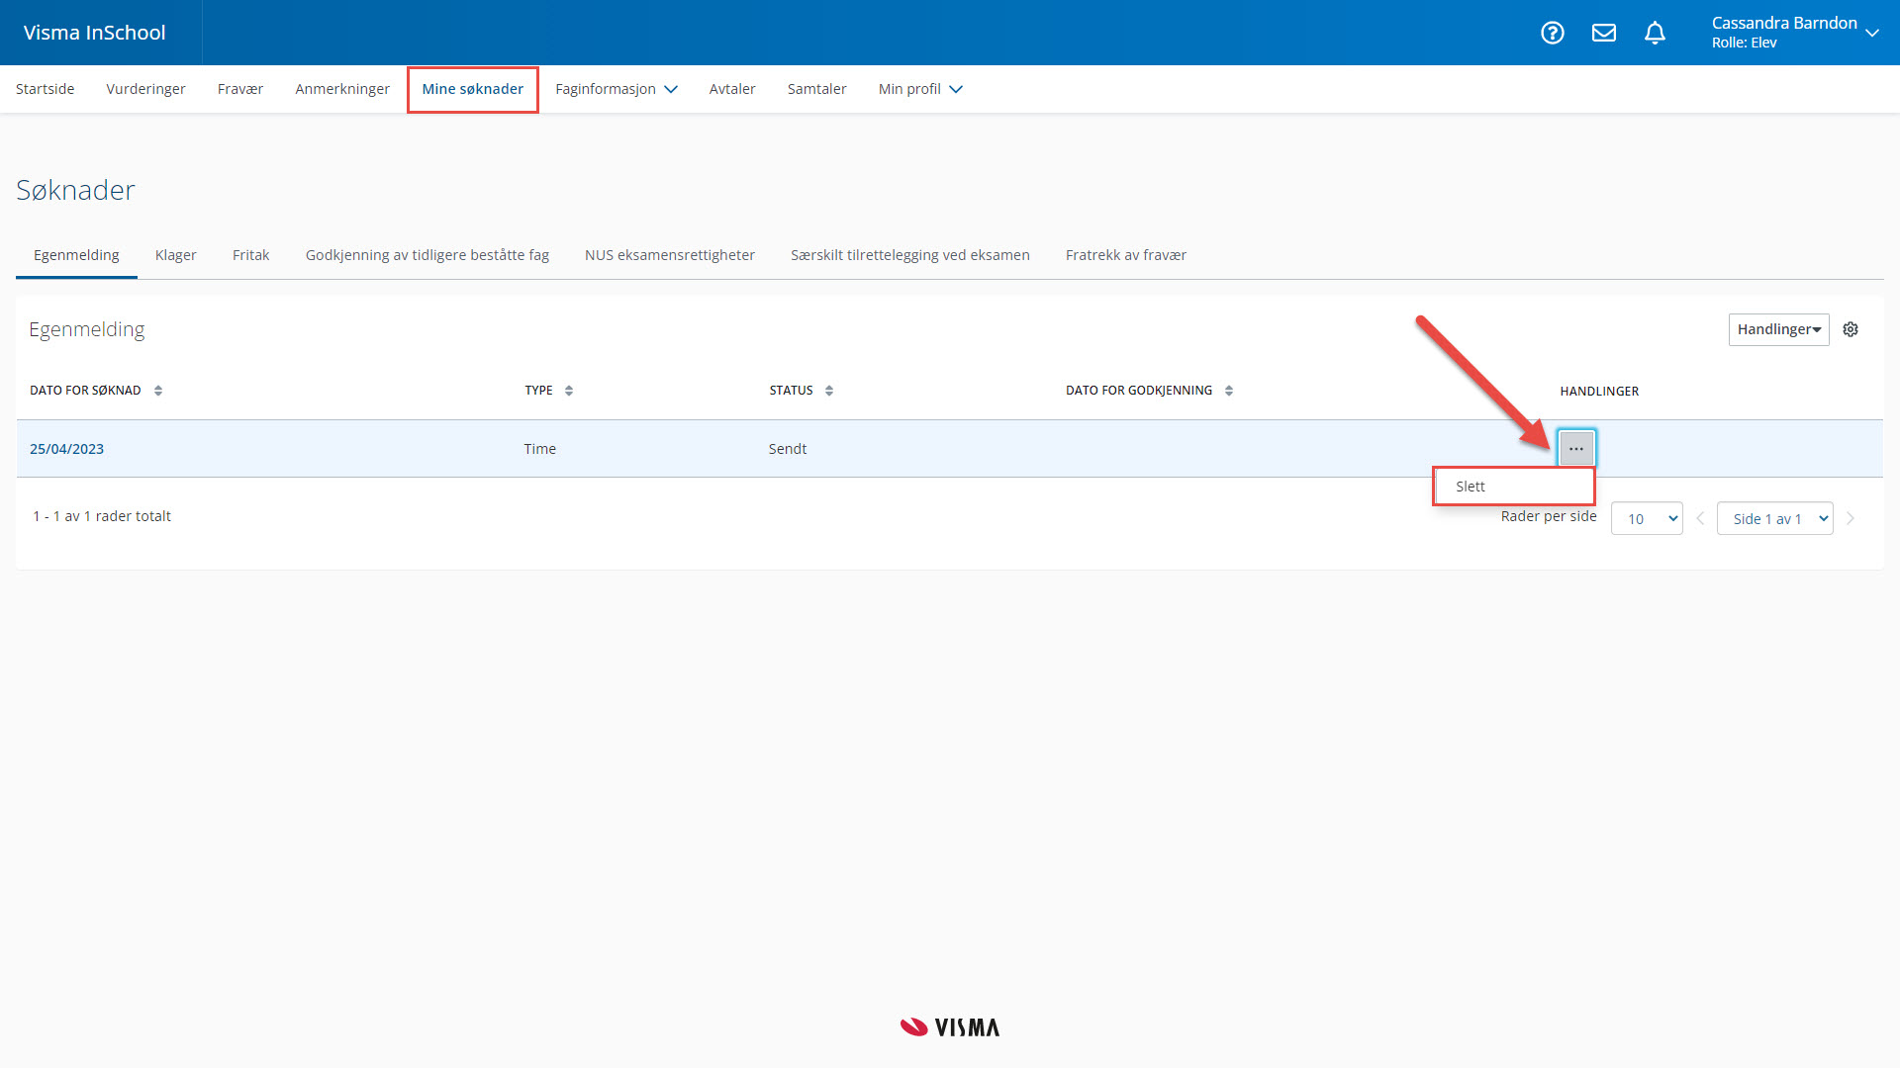Expand the Handlinger dropdown button

(x=1778, y=329)
